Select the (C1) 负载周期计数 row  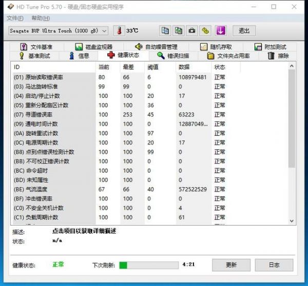point(126,217)
